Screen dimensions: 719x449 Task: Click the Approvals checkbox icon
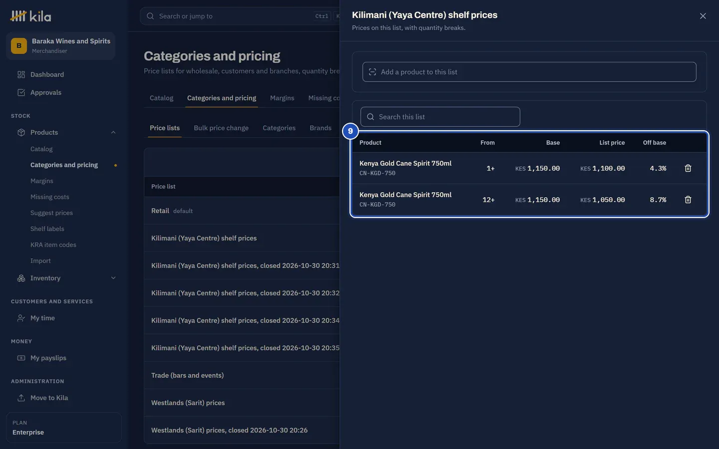point(21,92)
